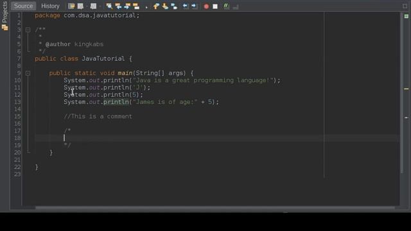Click the yellow warning mark in error stripe
The image size is (411, 231).
[x=406, y=89]
